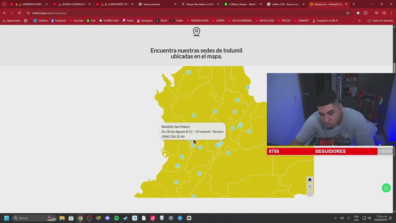The height and width of the screenshot is (223, 396).
Task: Open the Facebook bookmark
Action: [x=58, y=20]
